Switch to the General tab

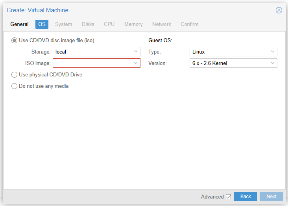coord(19,24)
